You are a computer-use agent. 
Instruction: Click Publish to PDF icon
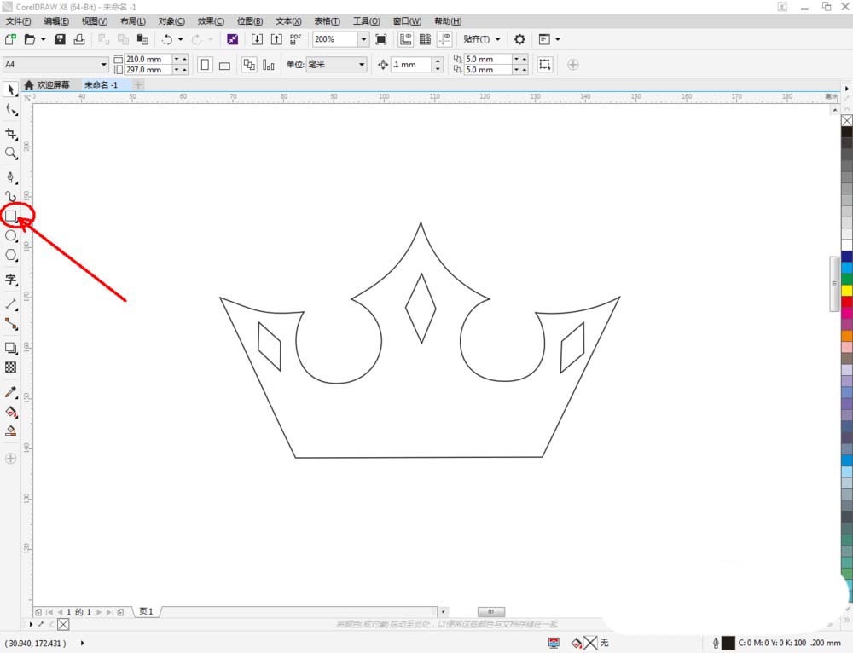point(295,39)
